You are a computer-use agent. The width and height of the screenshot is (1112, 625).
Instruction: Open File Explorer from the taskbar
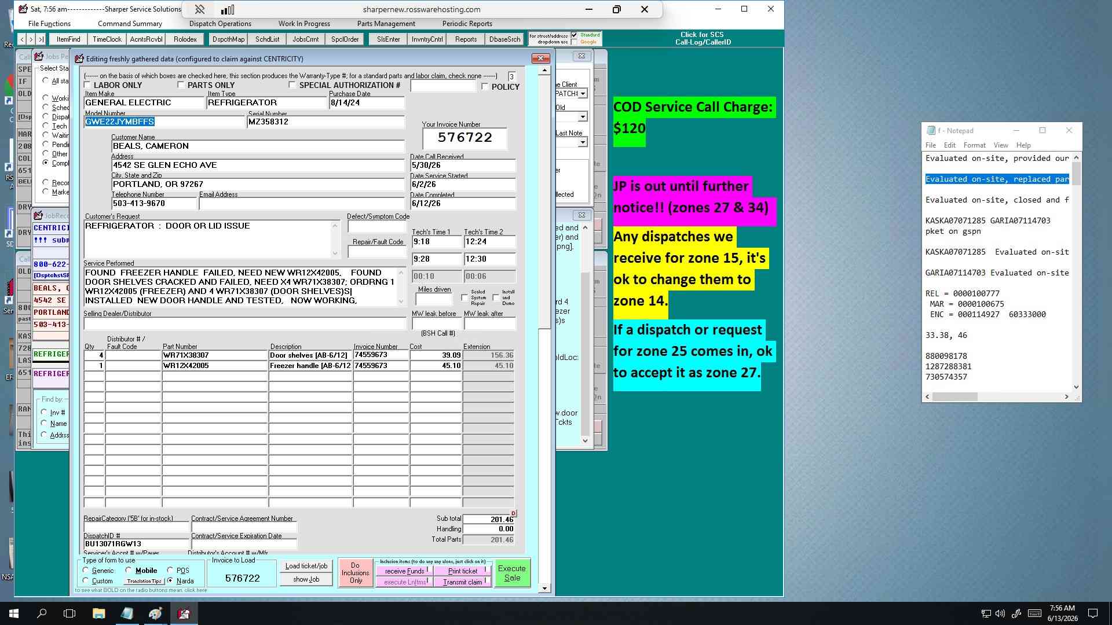tap(98, 613)
